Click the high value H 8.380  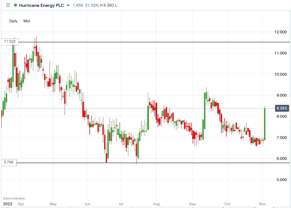coord(108,6)
